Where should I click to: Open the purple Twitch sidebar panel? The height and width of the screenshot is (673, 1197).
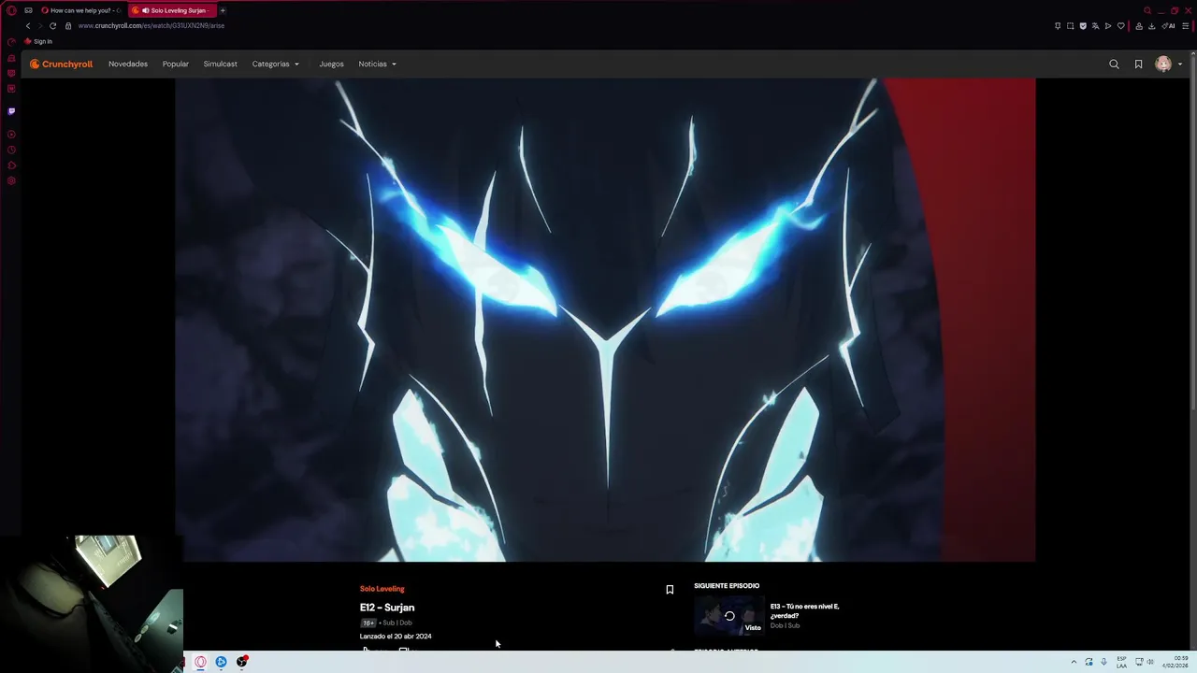tap(11, 111)
